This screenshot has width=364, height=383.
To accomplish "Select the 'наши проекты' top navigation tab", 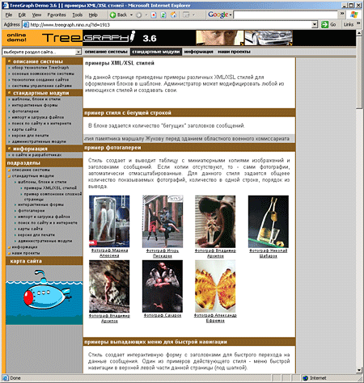I will click(234, 52).
